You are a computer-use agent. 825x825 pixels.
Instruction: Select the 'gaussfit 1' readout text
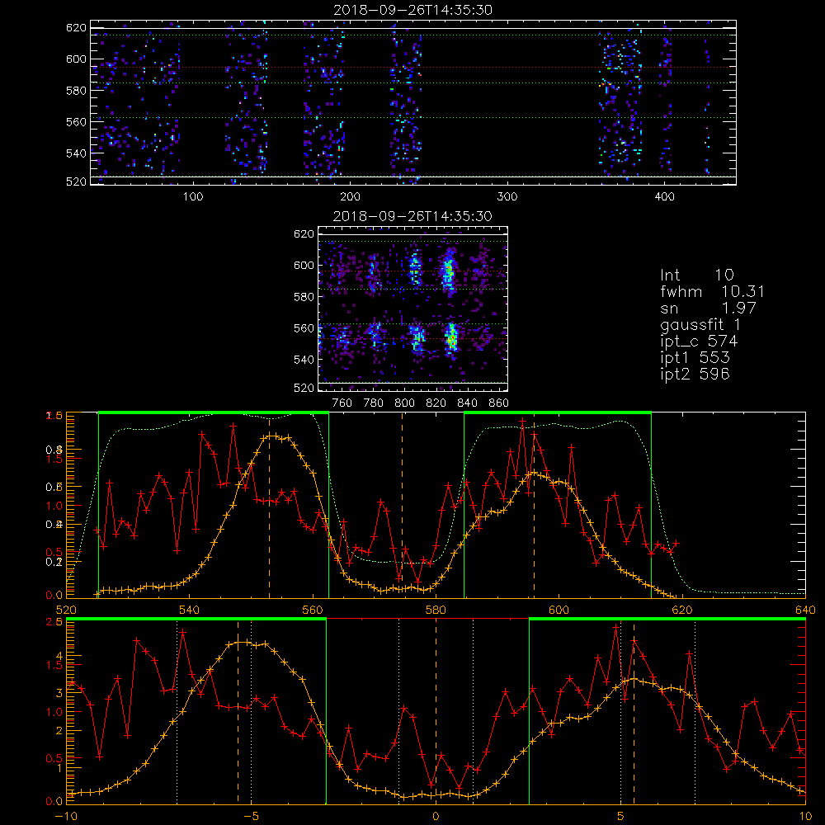(700, 324)
